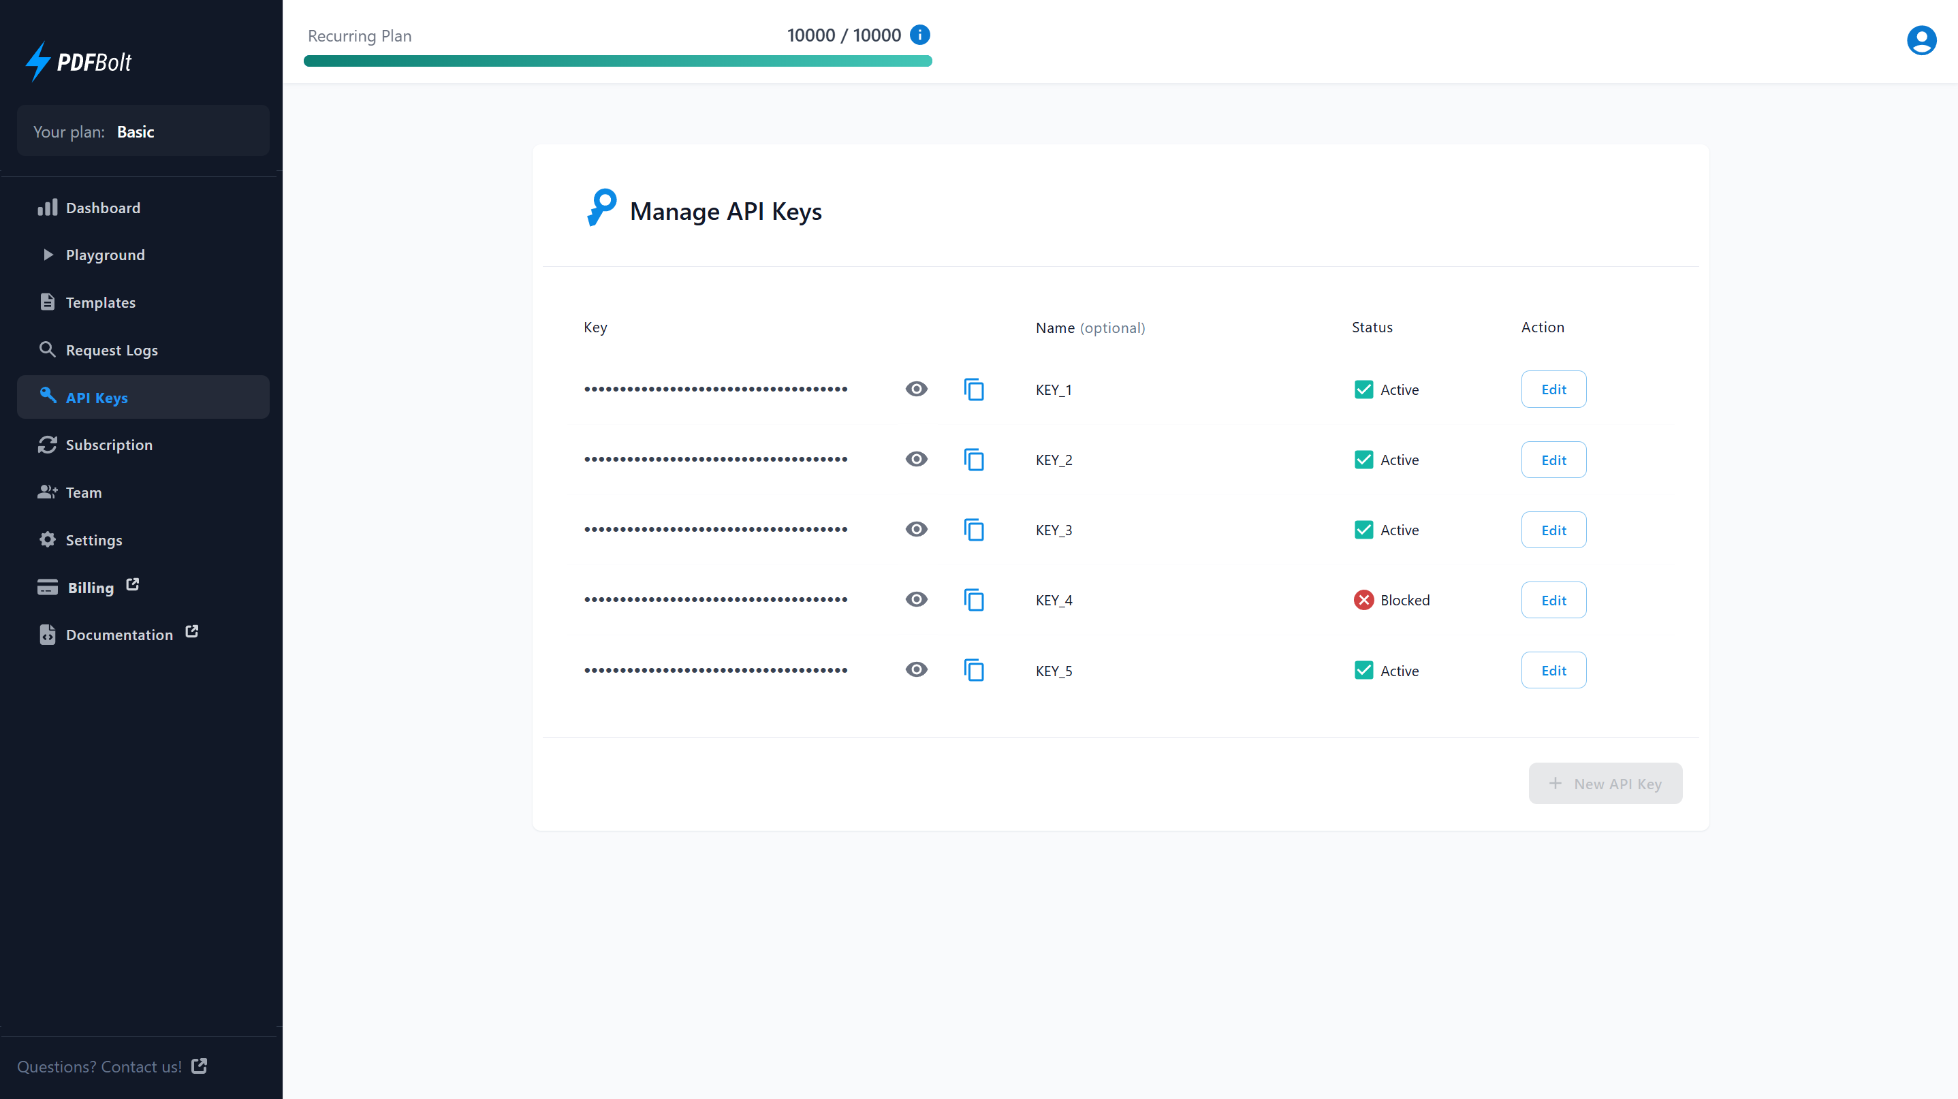Click copy icon for KEY_5
Image resolution: width=1958 pixels, height=1099 pixels.
(x=974, y=670)
